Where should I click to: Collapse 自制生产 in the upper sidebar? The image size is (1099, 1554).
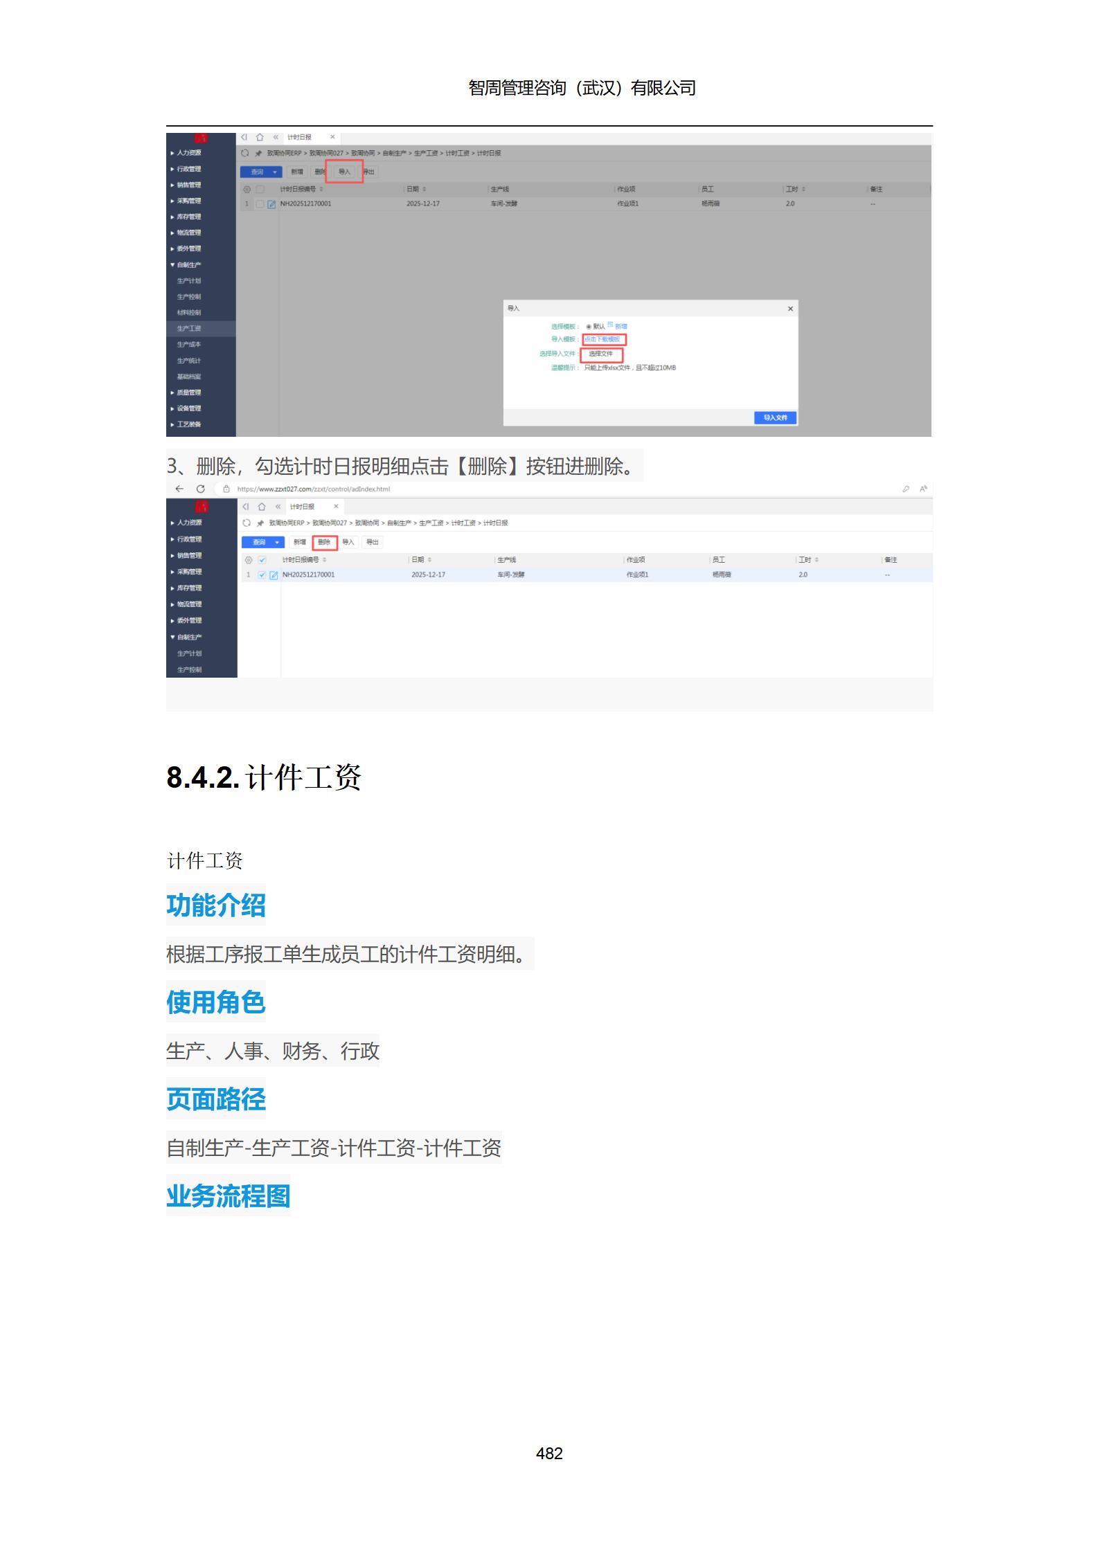pos(186,264)
